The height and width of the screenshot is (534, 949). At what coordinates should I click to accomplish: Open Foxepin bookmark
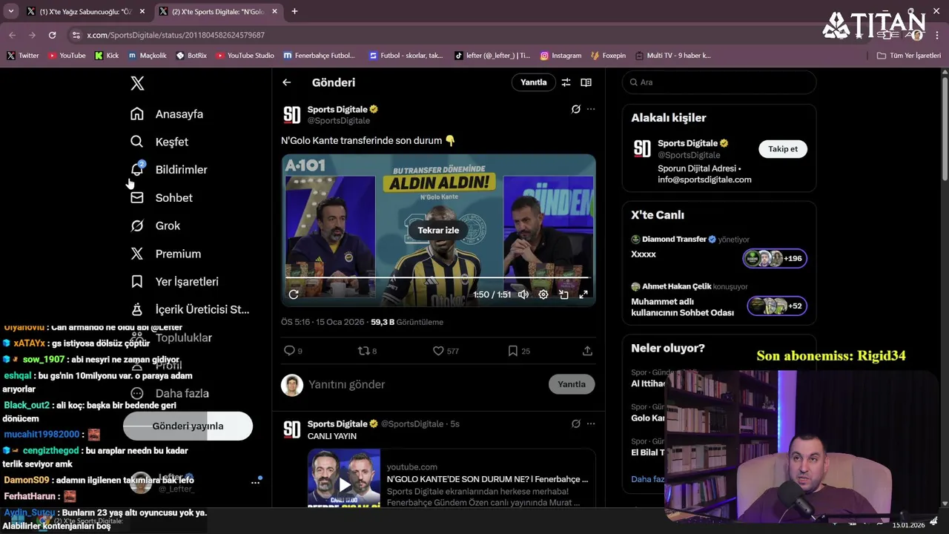pos(608,56)
